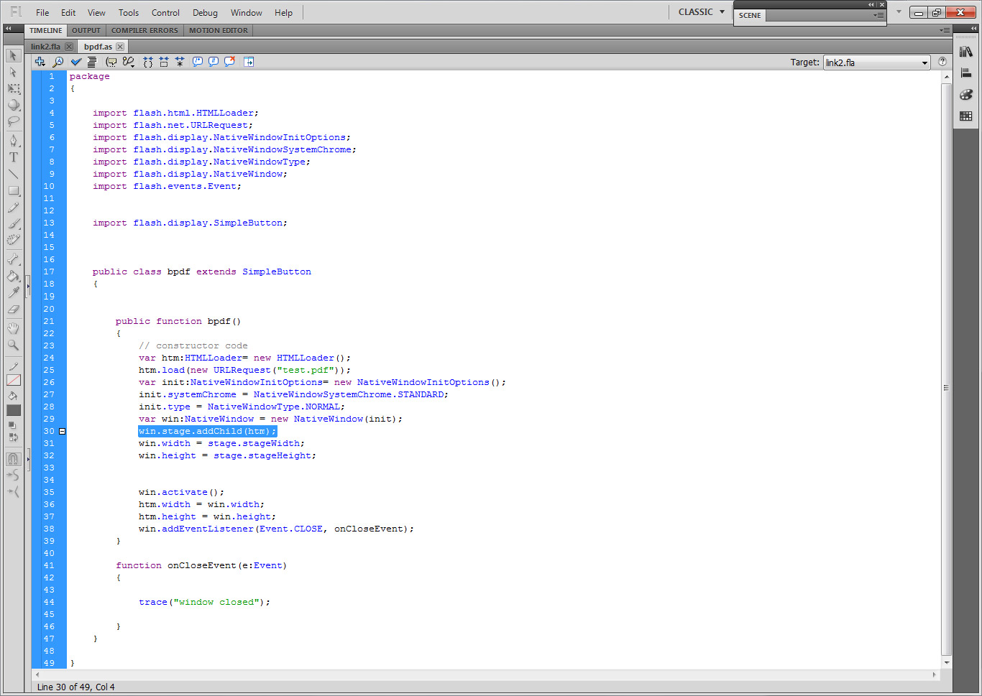Select the Text tool
Image resolution: width=982 pixels, height=696 pixels.
13,157
